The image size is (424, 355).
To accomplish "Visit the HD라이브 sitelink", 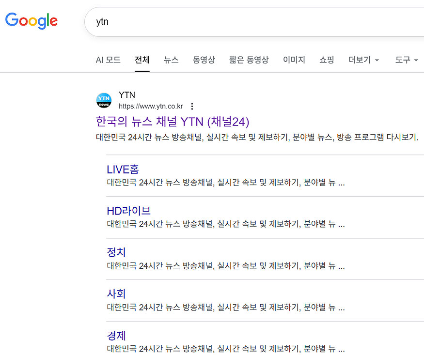I will click(x=128, y=211).
